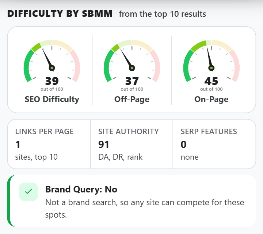The width and height of the screenshot is (263, 234).
Task: Click 'from the top 10 results' subtitle
Action: tap(162, 14)
